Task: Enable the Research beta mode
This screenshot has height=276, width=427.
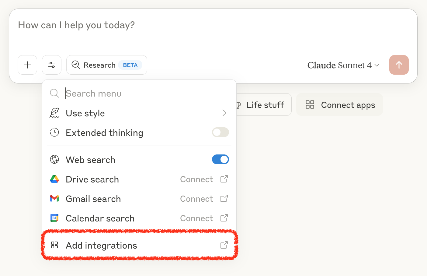Action: tap(107, 65)
